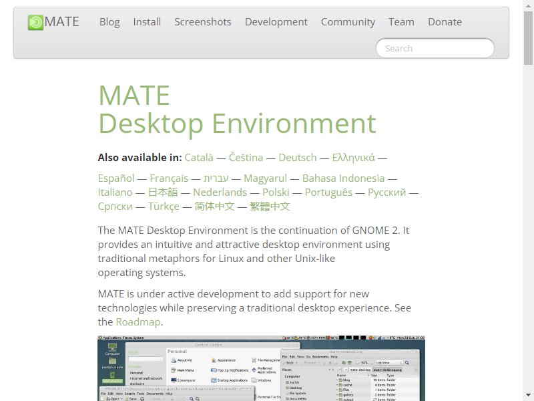Open the Screenshots section

click(x=203, y=22)
